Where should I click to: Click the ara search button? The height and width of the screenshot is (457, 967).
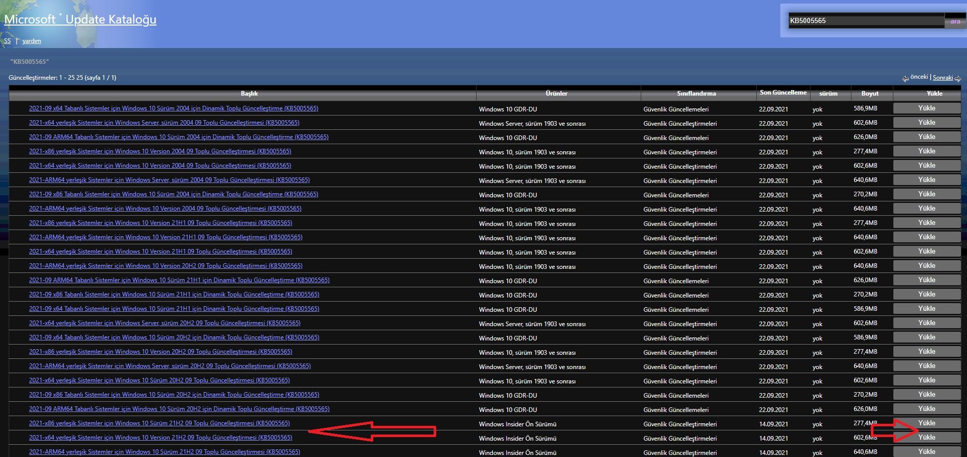(x=955, y=21)
